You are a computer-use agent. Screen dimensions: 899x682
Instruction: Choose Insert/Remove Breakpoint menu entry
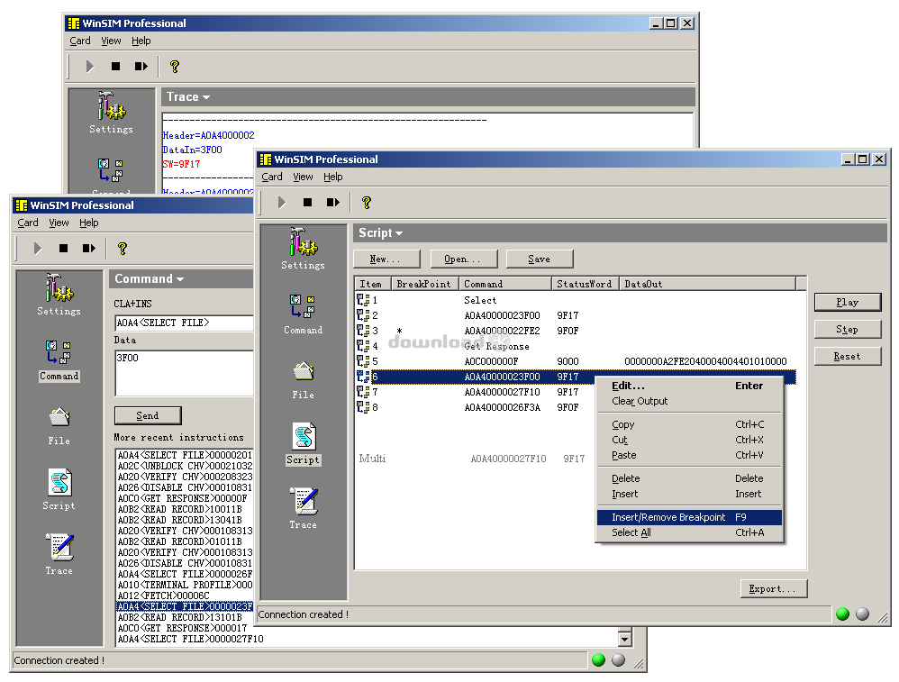(x=689, y=517)
